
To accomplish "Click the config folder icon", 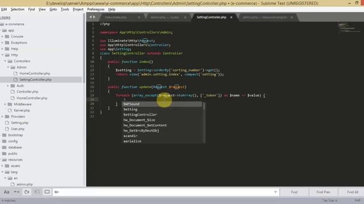I will point(5,141).
